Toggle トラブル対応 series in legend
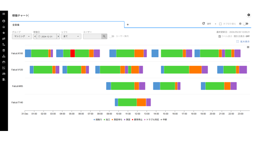The width and height of the screenshot is (253, 142). click(x=151, y=120)
